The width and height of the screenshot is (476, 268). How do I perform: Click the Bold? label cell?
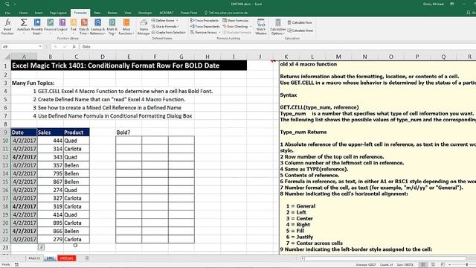[x=129, y=133]
